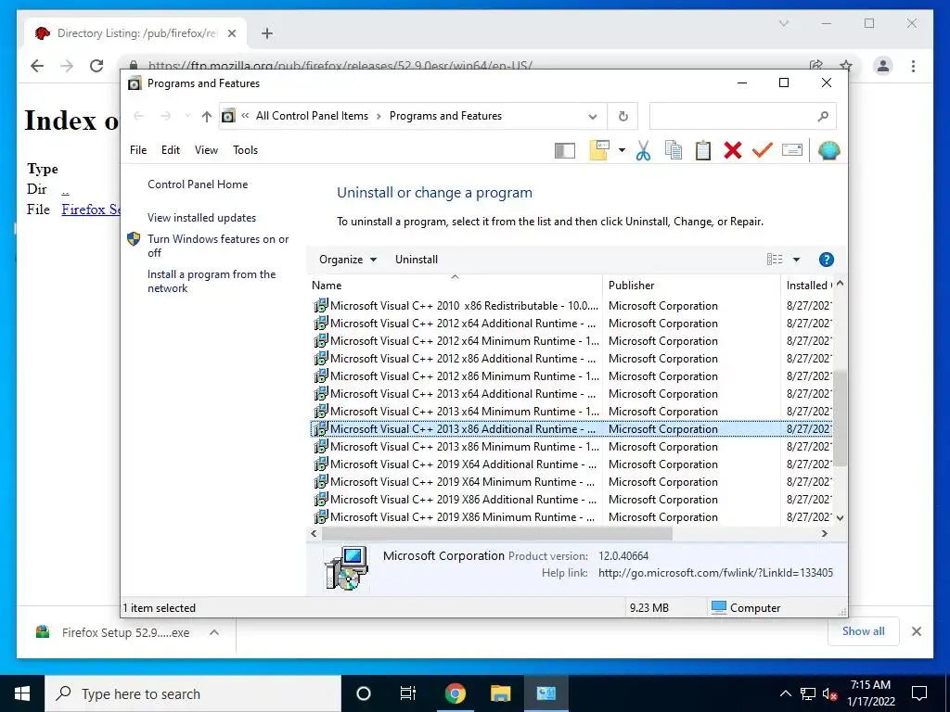
Task: Select Visual C++ 2013 x86 Minimum Runtime
Action: coord(571,447)
